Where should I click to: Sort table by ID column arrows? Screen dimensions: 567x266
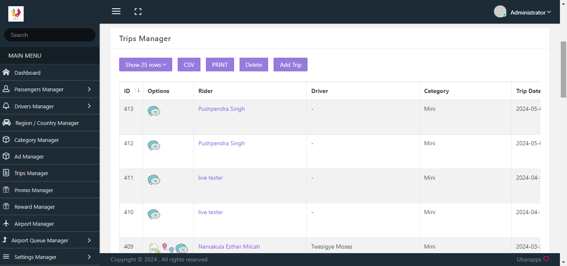pyautogui.click(x=137, y=90)
